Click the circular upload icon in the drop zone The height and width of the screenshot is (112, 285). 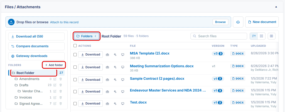(11, 22)
